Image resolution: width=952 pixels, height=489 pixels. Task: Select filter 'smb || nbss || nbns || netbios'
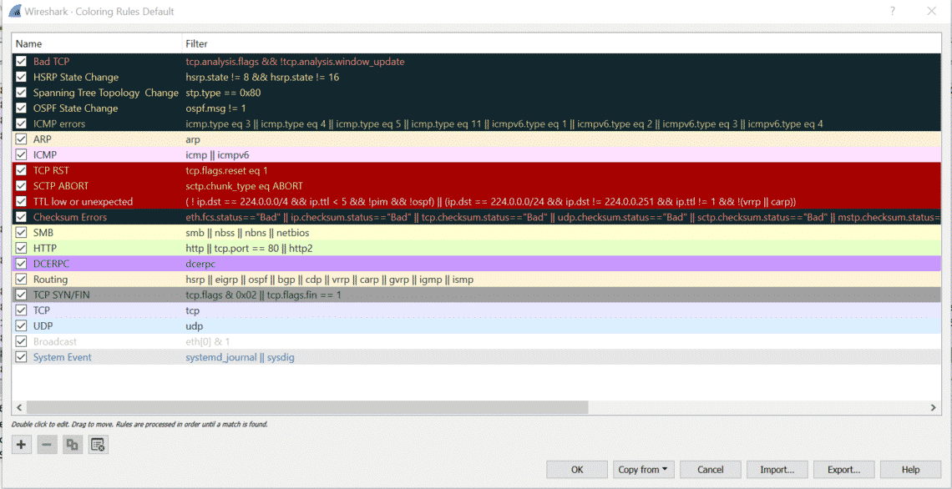[249, 232]
